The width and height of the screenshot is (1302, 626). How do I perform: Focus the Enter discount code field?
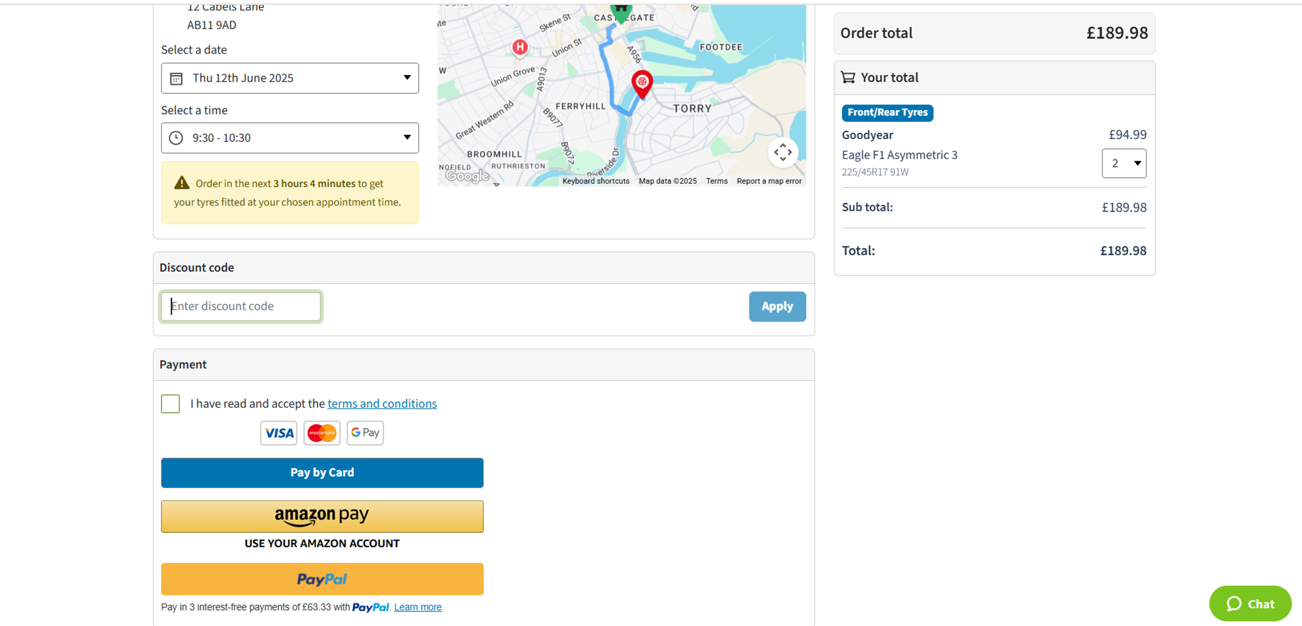(241, 306)
